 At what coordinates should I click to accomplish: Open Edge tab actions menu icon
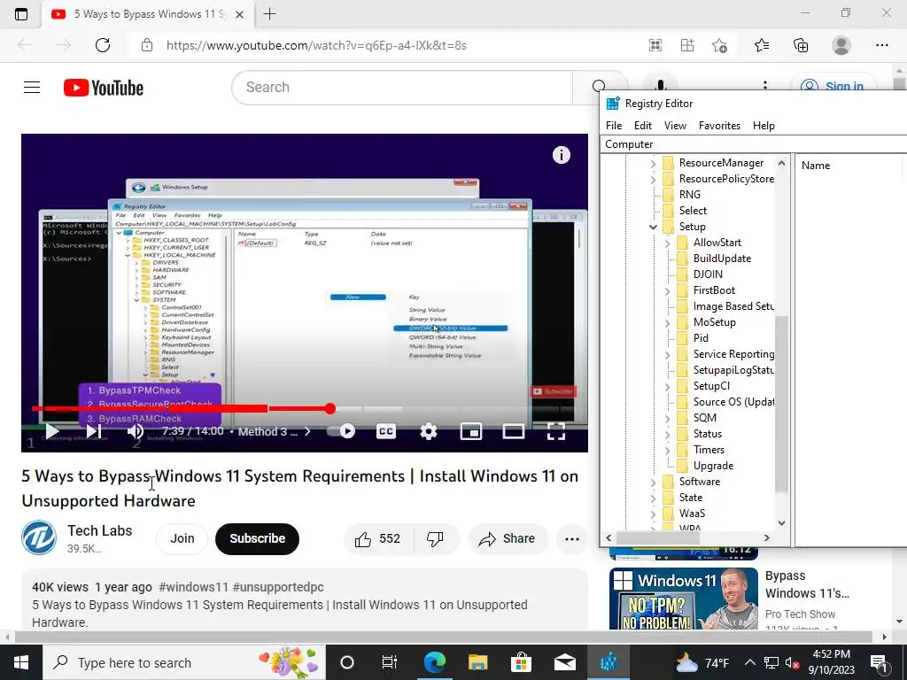(21, 14)
